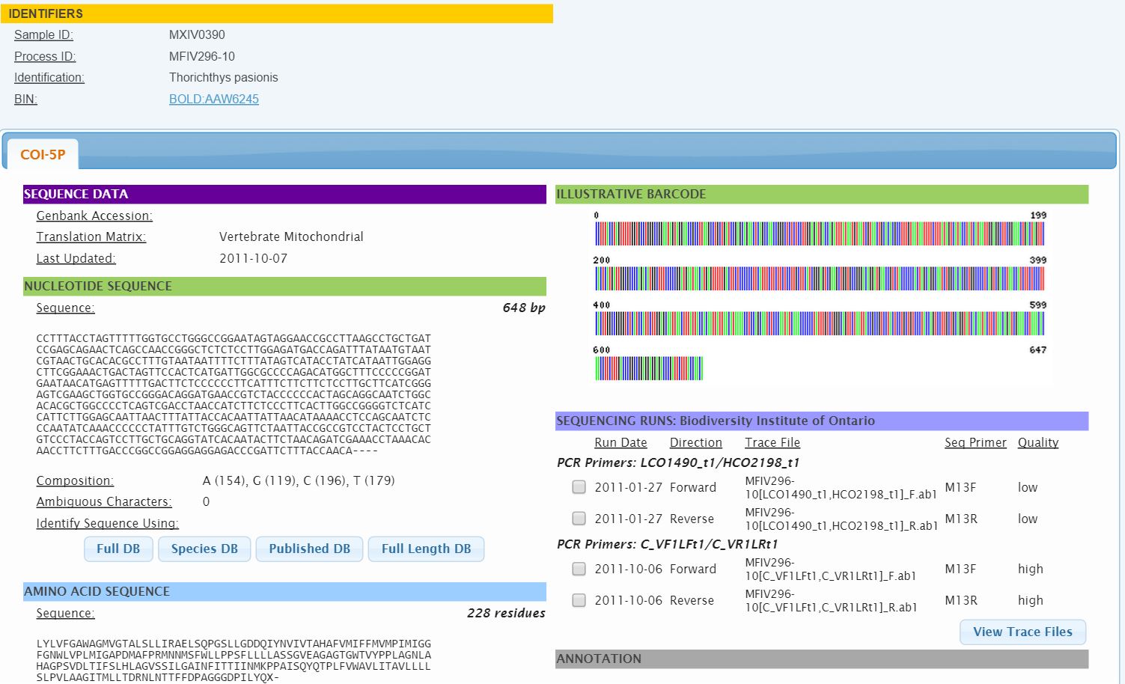Screen dimensions: 1125x684
Task: Click the Full DB button
Action: [x=118, y=549]
